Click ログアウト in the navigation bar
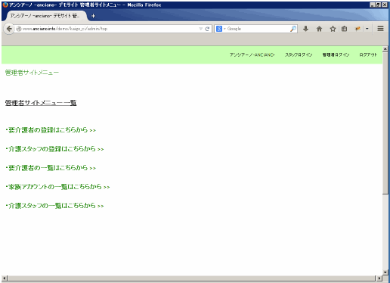Screen dimensions: 390x283 (368, 54)
